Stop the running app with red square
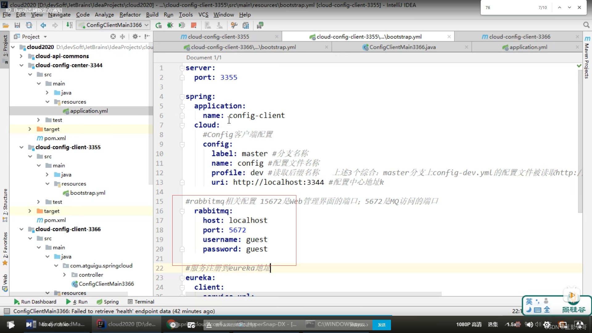 click(x=194, y=25)
